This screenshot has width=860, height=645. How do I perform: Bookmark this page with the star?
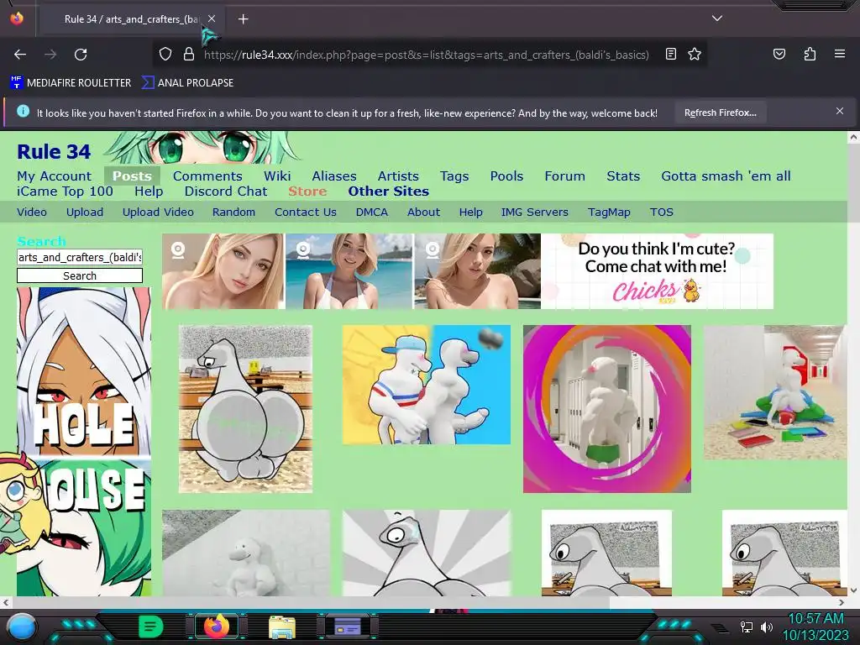click(x=695, y=54)
